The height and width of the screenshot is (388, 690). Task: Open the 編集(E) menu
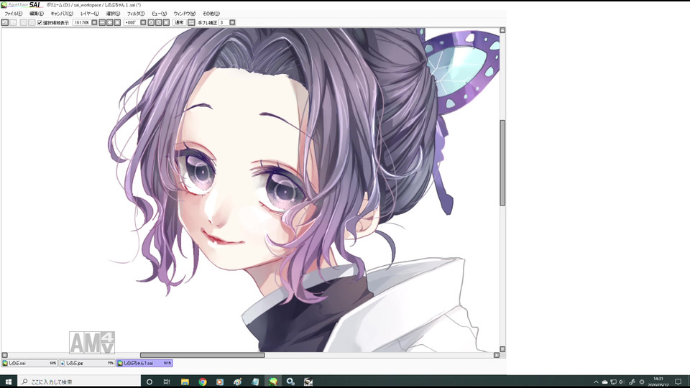[x=37, y=14]
